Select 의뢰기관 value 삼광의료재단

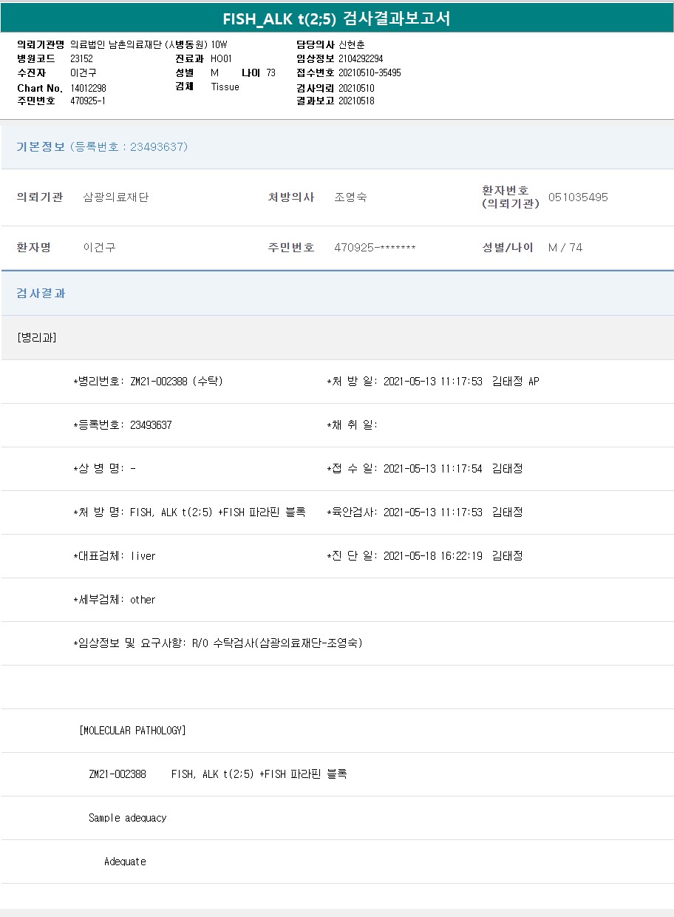coord(116,197)
